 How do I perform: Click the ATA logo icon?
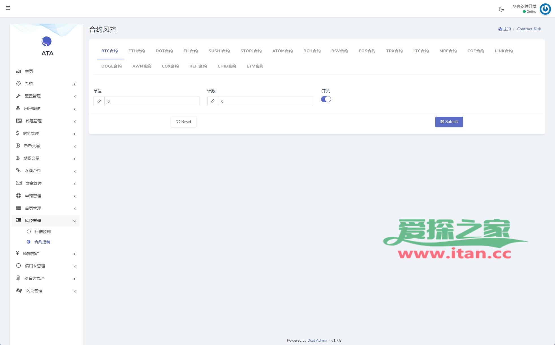tap(46, 42)
